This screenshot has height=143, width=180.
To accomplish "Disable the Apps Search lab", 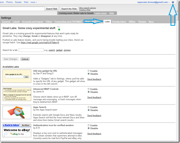I will coord(89,110).
